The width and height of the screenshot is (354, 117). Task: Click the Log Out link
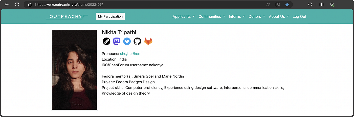[299, 16]
